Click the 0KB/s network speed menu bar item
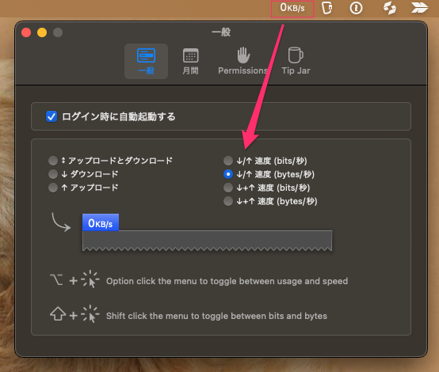Image resolution: width=439 pixels, height=372 pixels. pos(292,8)
